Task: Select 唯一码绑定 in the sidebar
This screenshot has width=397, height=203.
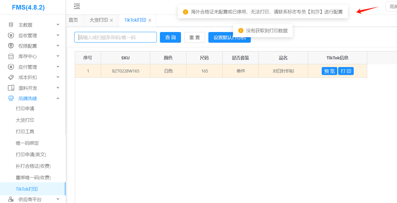Action: coord(27,143)
